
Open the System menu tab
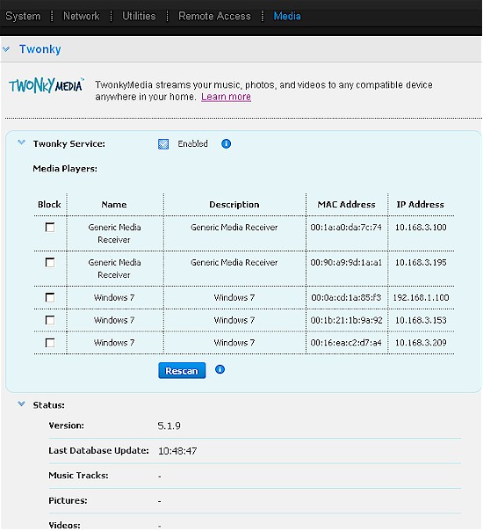(x=23, y=16)
